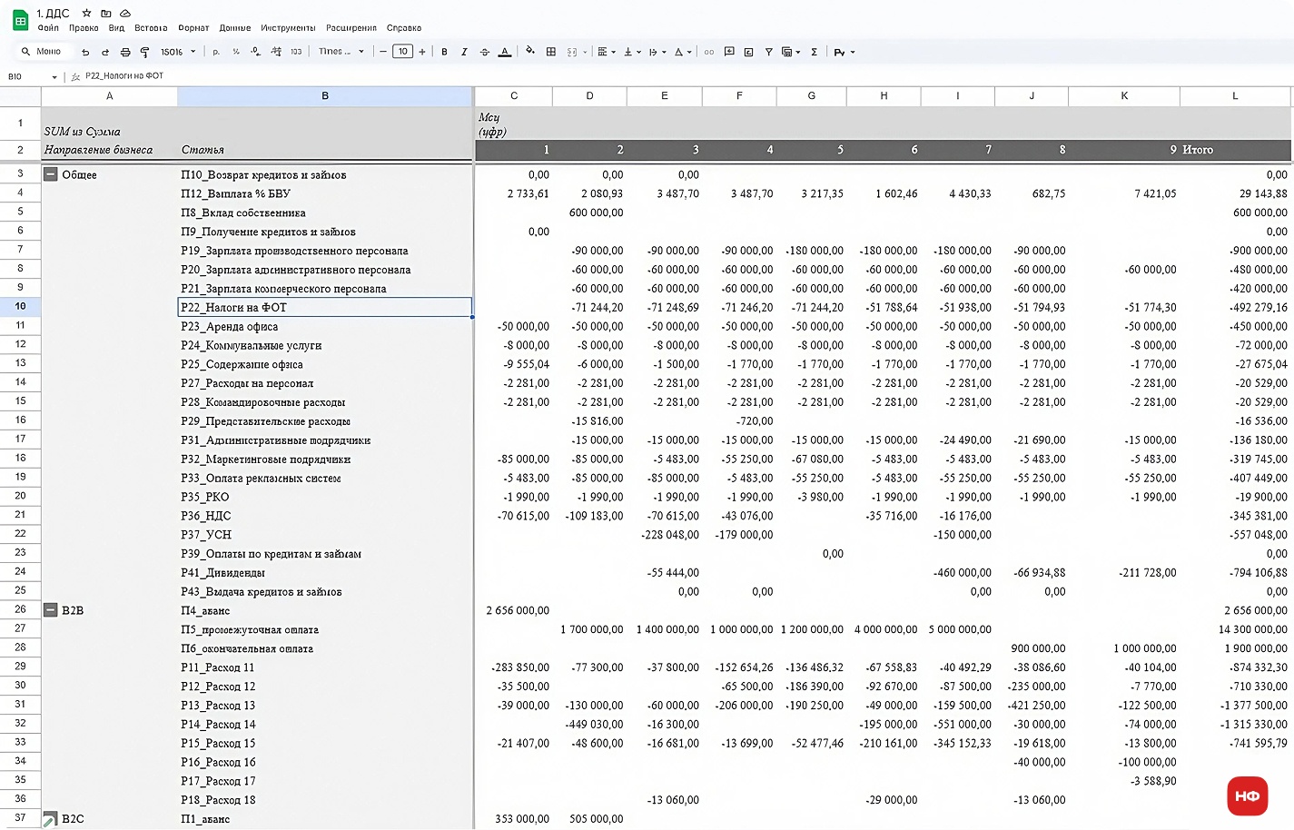Click the undo arrow in toolbar

point(85,52)
